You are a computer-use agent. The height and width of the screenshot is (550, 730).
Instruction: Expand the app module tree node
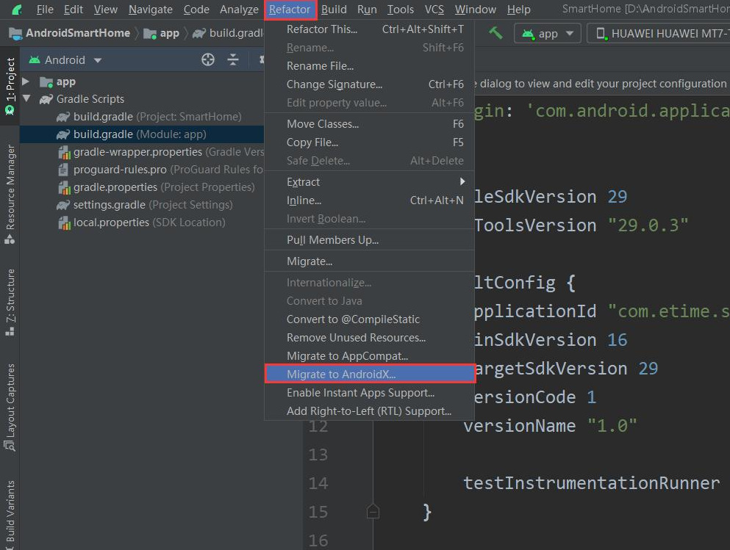(26, 82)
